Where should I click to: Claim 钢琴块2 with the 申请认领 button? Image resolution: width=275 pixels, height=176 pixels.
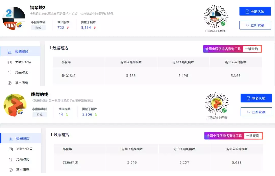(255, 11)
